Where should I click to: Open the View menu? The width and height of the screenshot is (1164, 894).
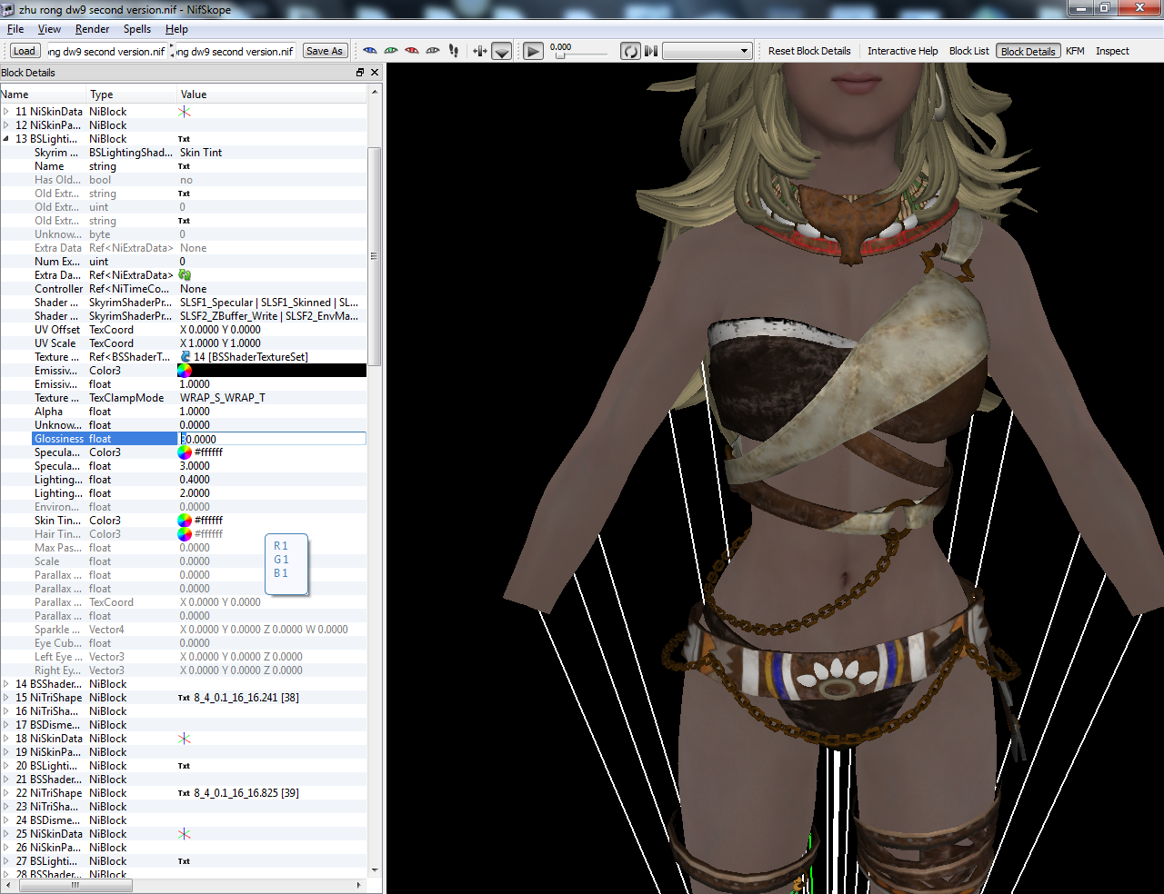coord(49,29)
